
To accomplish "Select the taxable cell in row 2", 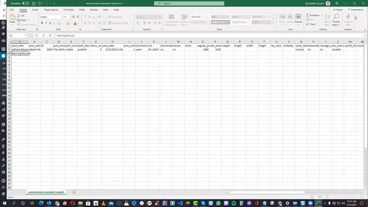I will [338, 49].
